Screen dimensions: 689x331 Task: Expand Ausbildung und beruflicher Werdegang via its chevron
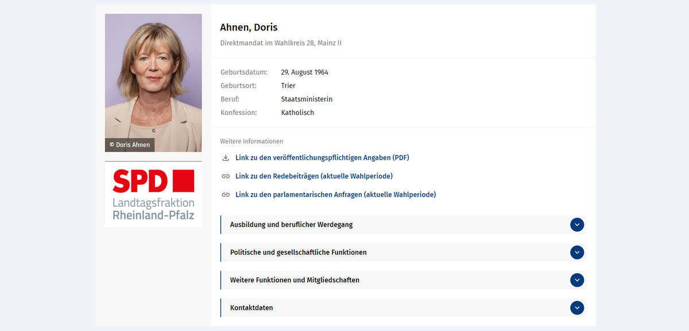tap(577, 225)
